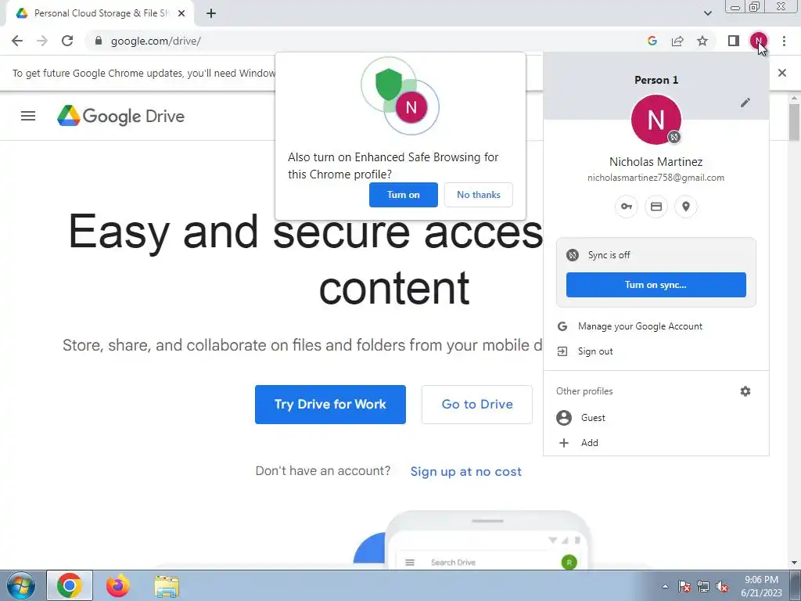This screenshot has width=801, height=601.
Task: Click the Chrome taskbar icon
Action: coord(70,585)
